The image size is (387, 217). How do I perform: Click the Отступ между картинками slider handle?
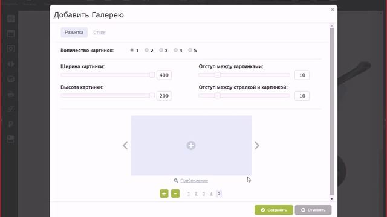tap(217, 75)
